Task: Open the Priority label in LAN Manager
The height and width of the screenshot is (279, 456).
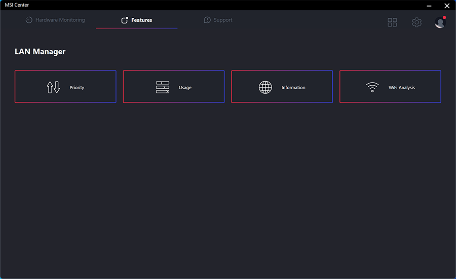Action: tap(77, 87)
